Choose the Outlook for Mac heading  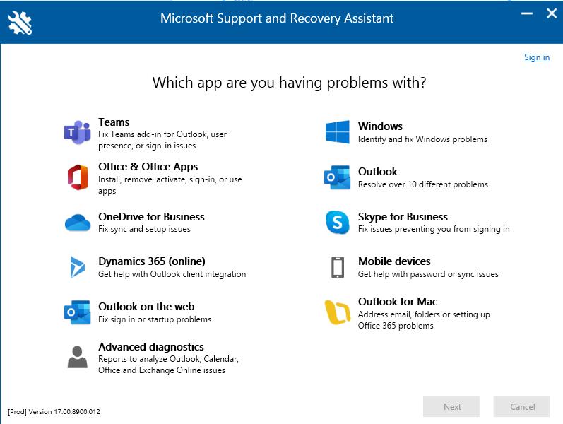click(398, 302)
